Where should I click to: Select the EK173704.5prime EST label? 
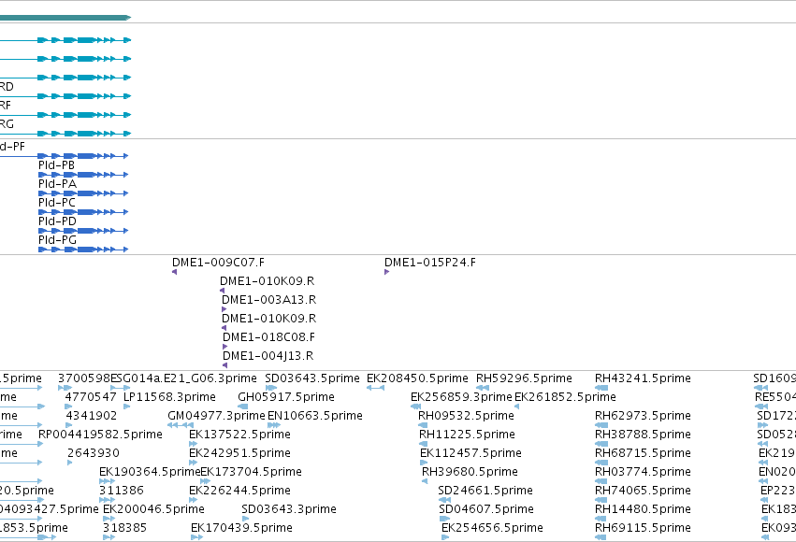(252, 473)
